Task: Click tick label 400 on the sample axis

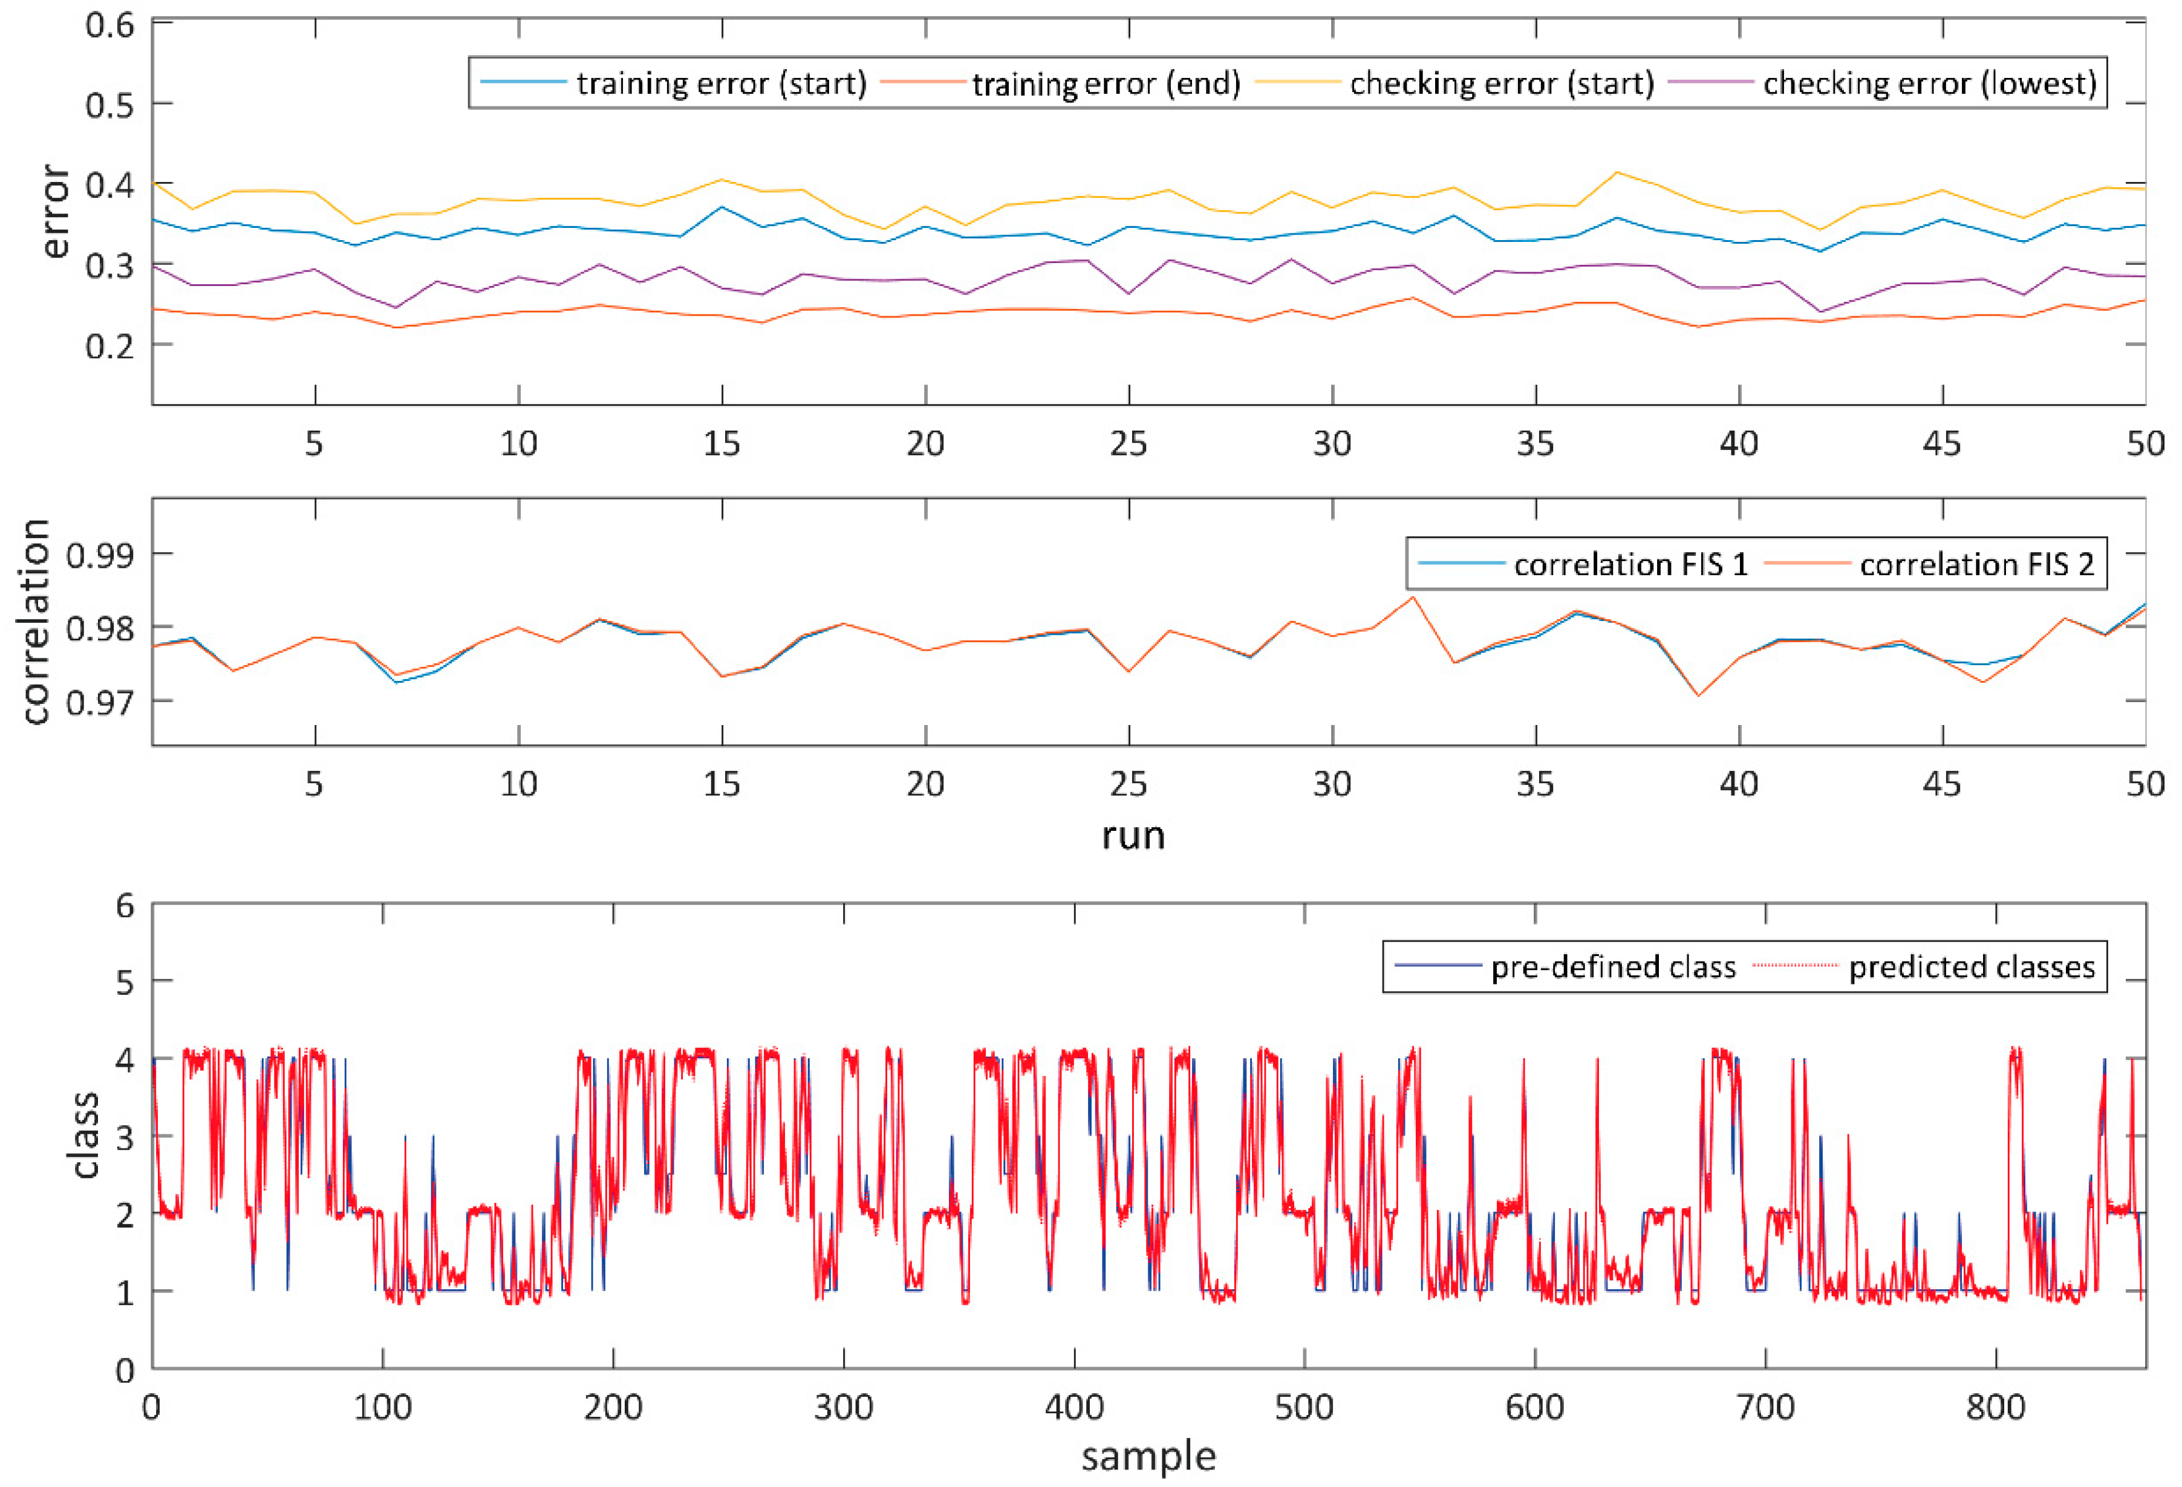Action: (x=1074, y=1407)
